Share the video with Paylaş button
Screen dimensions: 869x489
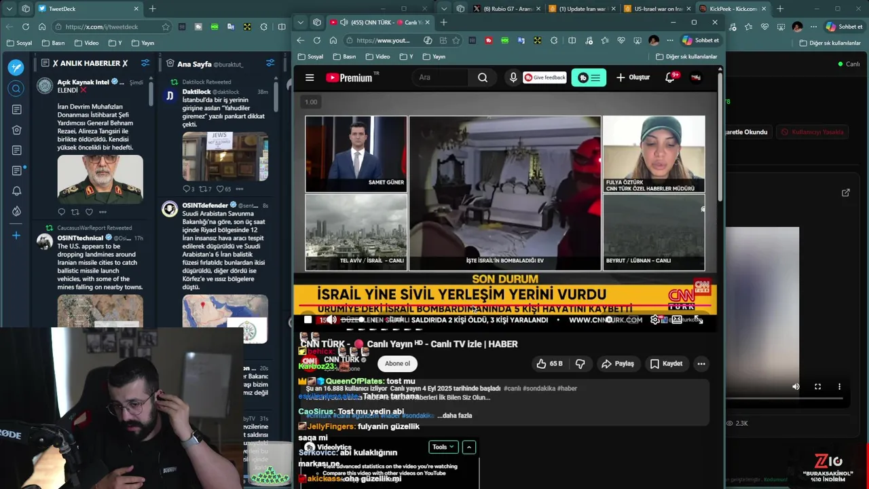click(618, 364)
